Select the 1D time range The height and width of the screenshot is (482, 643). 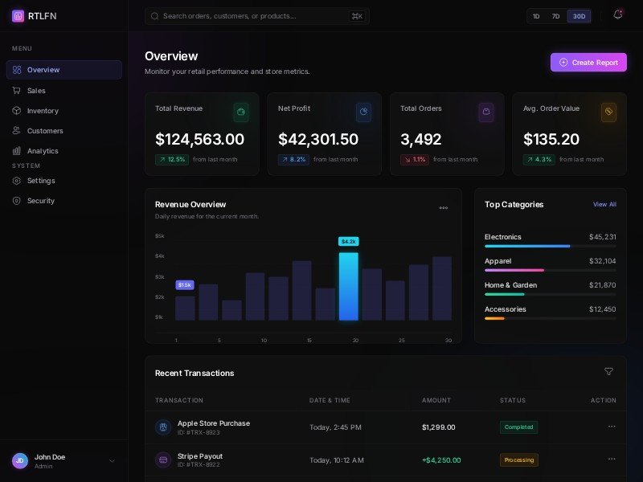click(536, 16)
